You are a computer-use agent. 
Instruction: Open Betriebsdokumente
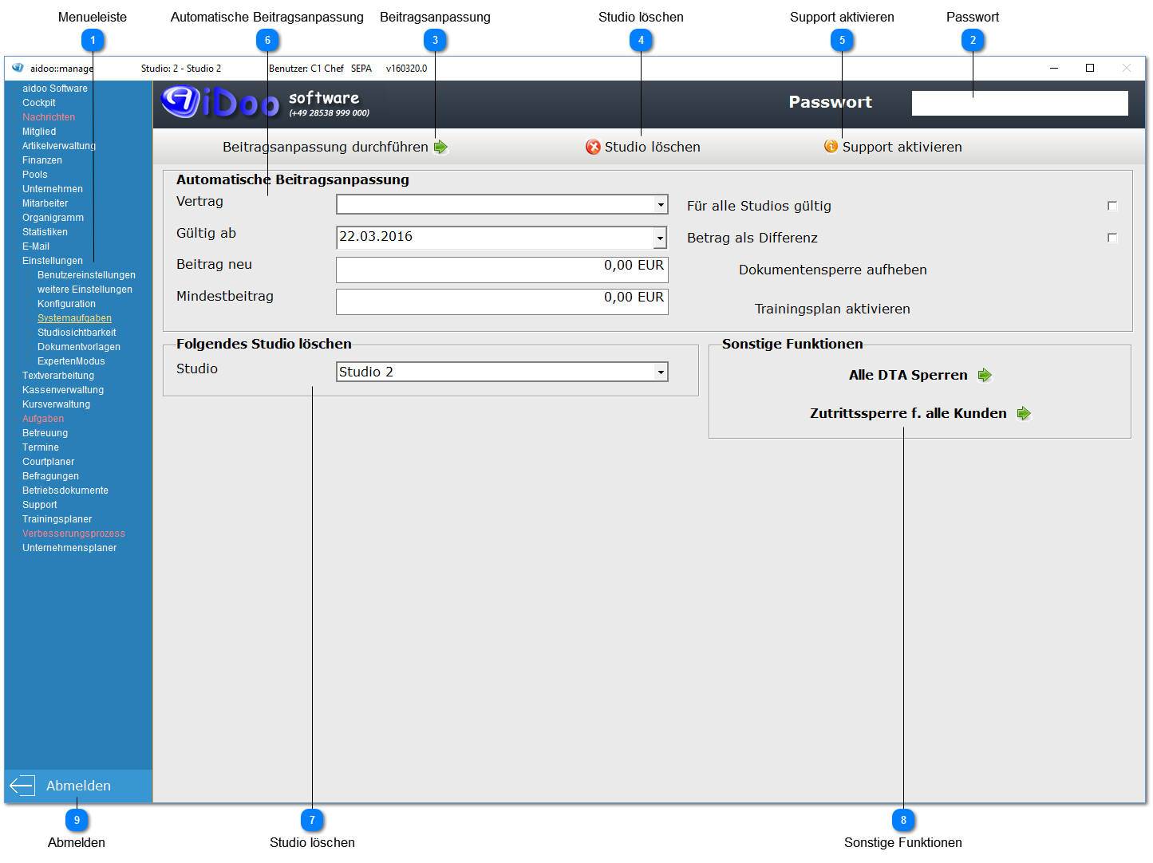65,491
